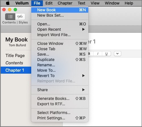Expand the Share submenu
The width and height of the screenshot is (142, 127).
coord(60,90)
